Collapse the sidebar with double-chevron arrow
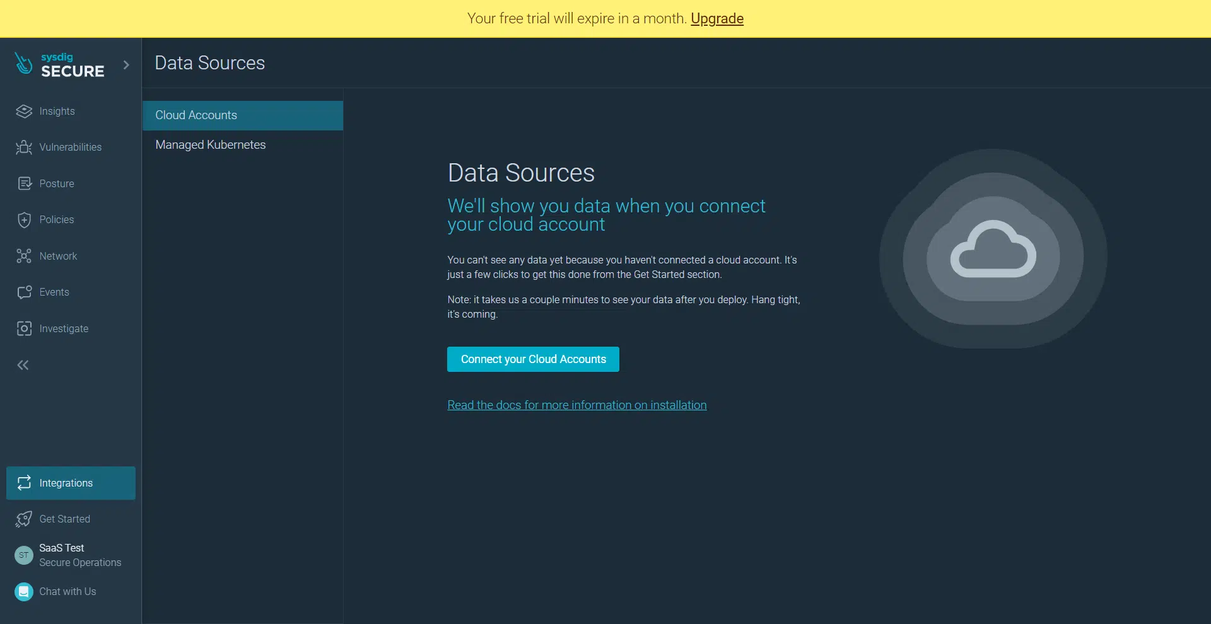Screen dimensions: 1211x624 click(x=23, y=365)
